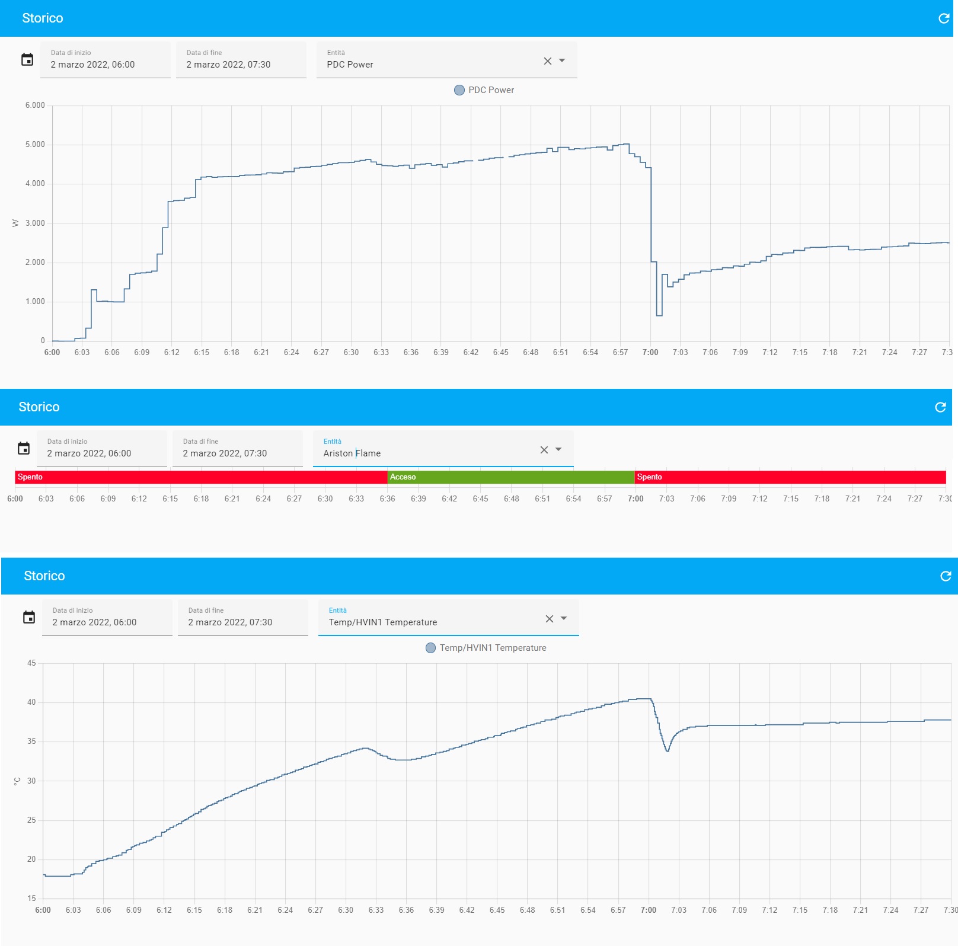Expand entity dropdown for Ariston Flame
Image resolution: width=958 pixels, height=946 pixels.
pyautogui.click(x=558, y=449)
